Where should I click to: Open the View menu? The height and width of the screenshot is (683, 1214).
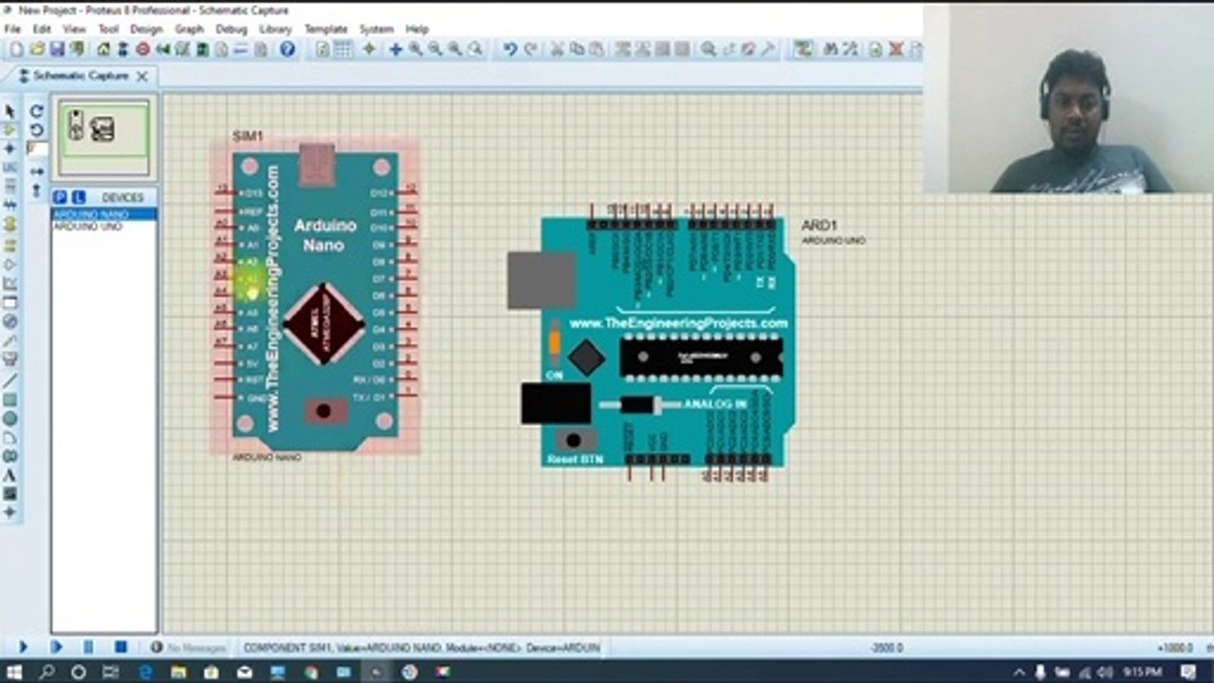[x=74, y=29]
